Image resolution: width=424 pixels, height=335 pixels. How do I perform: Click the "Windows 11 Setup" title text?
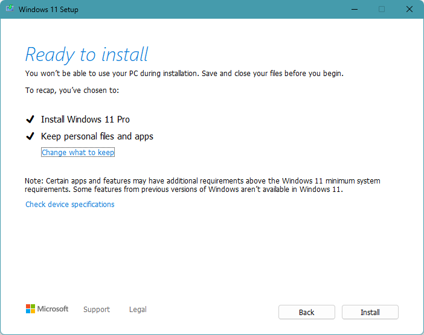pyautogui.click(x=48, y=10)
